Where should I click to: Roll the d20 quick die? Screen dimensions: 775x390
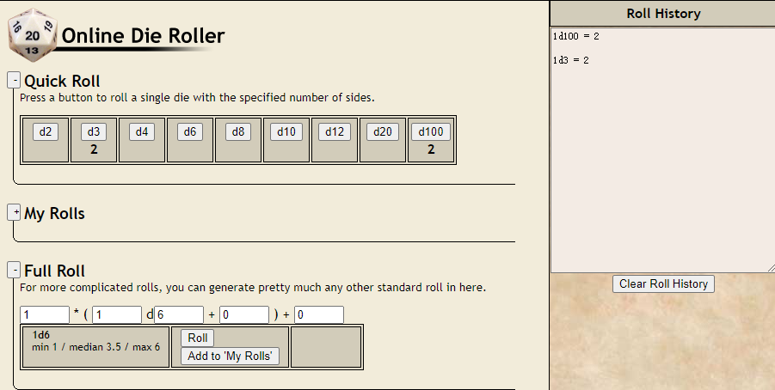(383, 131)
